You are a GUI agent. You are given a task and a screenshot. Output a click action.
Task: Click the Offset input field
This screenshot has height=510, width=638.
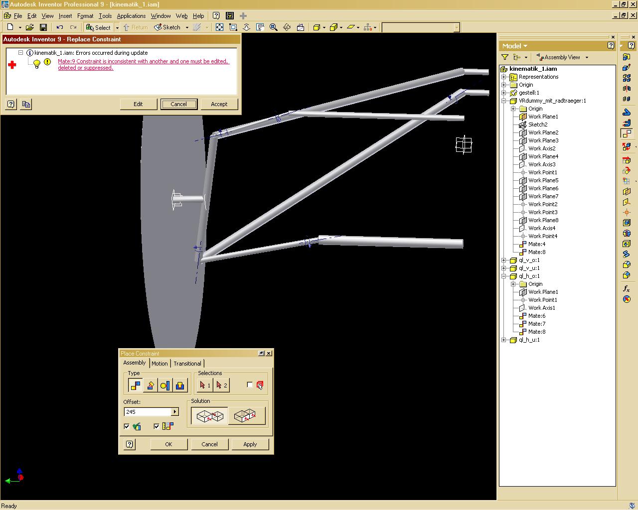click(148, 412)
